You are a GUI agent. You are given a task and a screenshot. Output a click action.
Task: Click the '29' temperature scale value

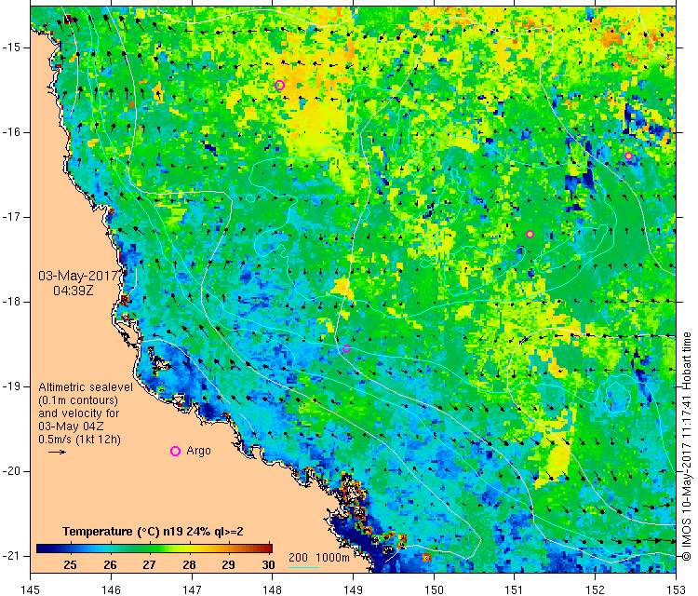click(228, 565)
